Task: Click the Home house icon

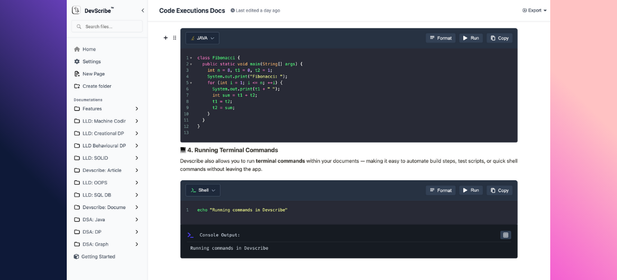Action: (77, 49)
